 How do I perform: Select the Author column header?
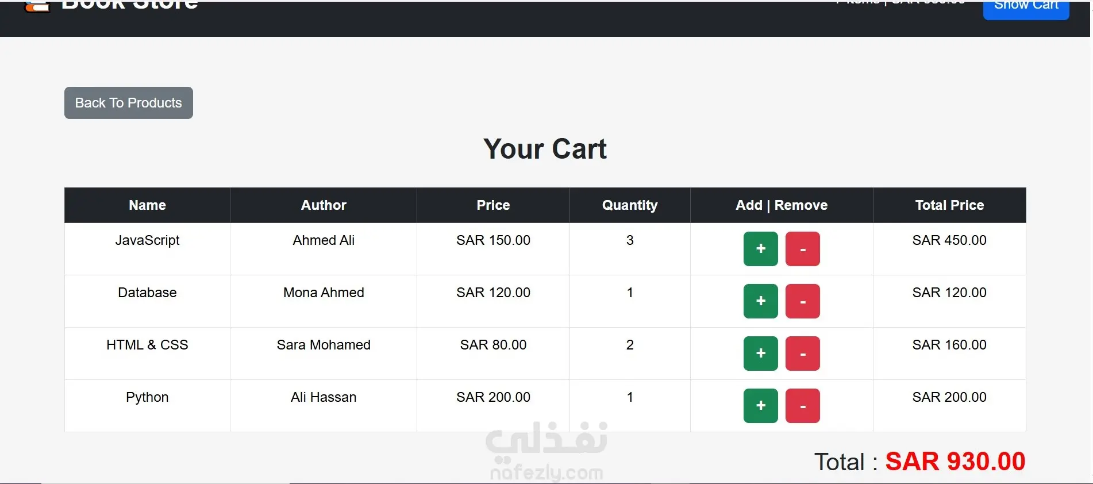[324, 205]
